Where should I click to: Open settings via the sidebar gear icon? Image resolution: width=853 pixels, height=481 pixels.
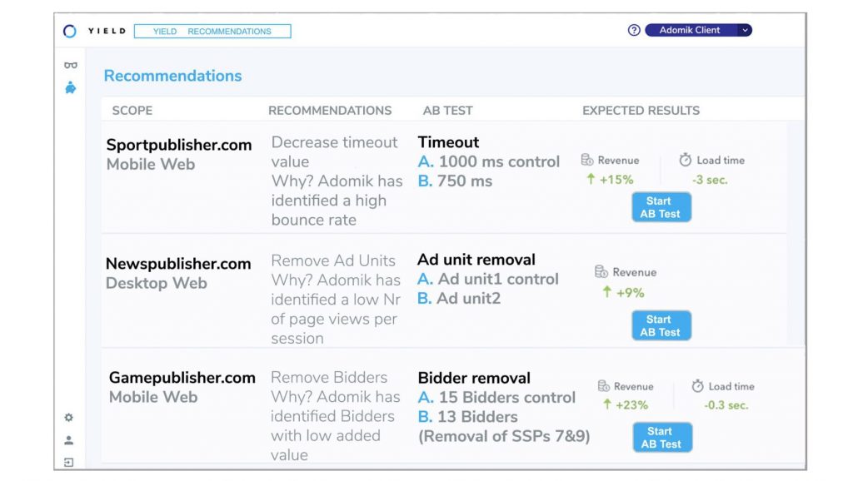[x=69, y=418]
